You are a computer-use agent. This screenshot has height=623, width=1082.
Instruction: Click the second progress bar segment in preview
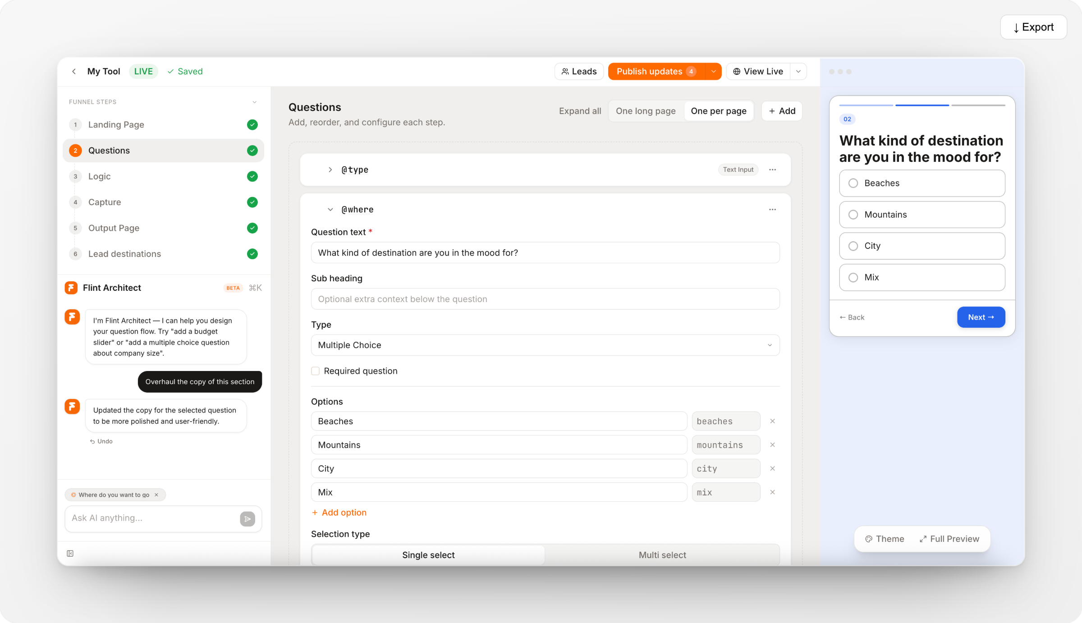pyautogui.click(x=922, y=105)
